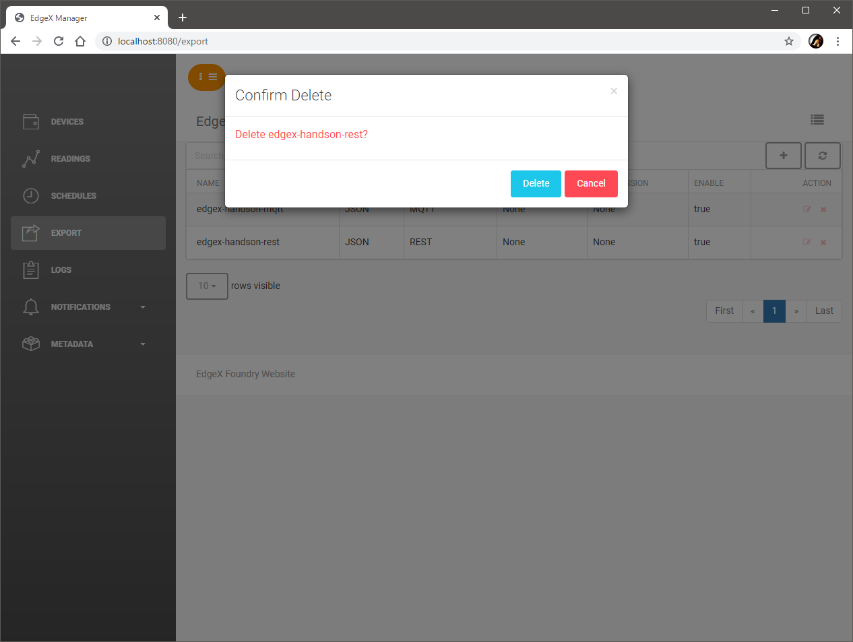Edit the edgex-handson-rest row

[x=807, y=243]
